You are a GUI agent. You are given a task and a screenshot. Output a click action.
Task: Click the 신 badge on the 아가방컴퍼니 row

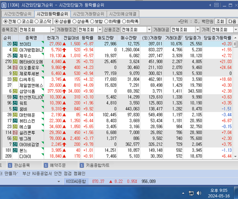coord(15,50)
